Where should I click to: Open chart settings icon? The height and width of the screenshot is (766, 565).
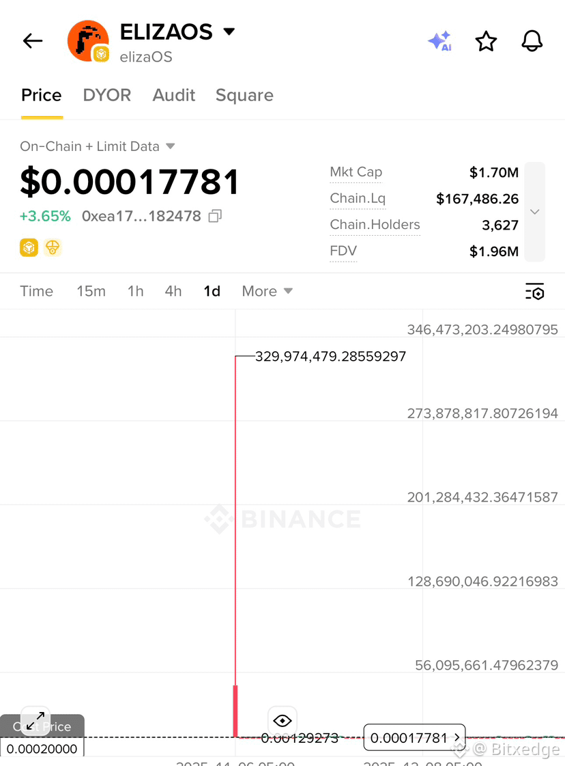(x=535, y=291)
